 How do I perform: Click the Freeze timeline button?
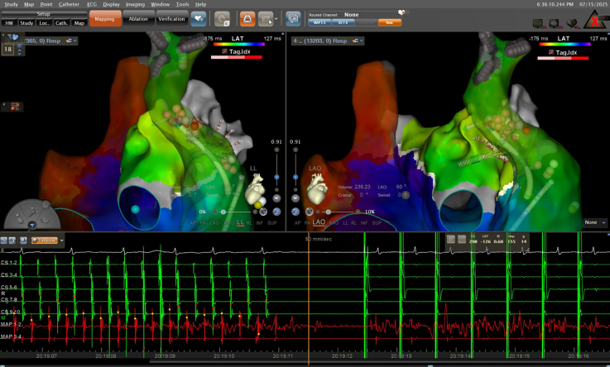pyautogui.click(x=45, y=241)
